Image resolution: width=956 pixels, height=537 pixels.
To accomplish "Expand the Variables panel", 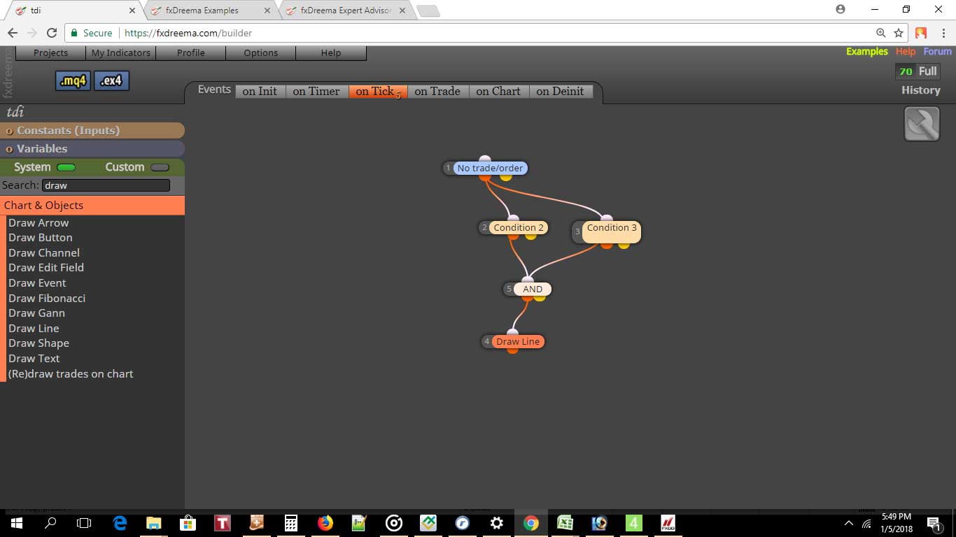I will pos(92,149).
